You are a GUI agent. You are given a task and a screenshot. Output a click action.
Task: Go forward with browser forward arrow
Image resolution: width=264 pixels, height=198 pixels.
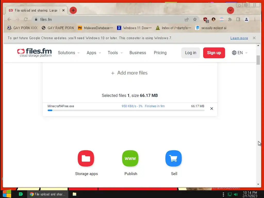(18, 19)
